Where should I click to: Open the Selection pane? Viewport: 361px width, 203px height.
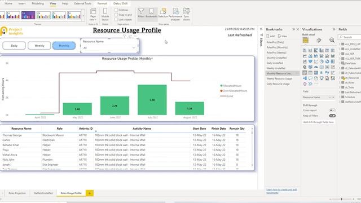[163, 13]
